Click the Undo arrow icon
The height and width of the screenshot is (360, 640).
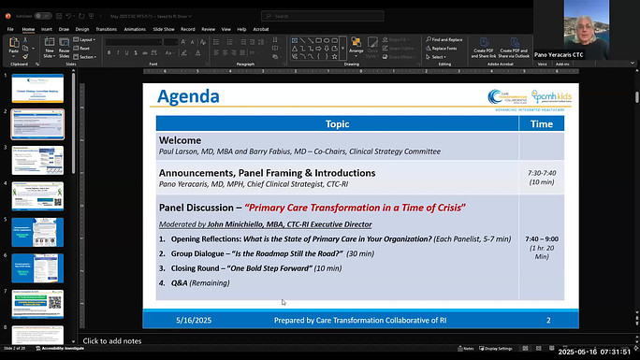tap(68, 16)
